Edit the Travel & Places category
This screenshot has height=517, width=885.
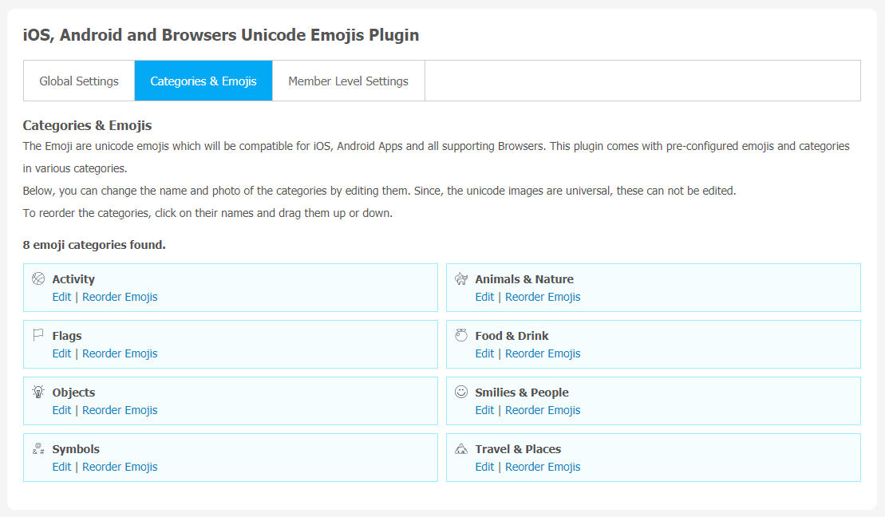[484, 467]
